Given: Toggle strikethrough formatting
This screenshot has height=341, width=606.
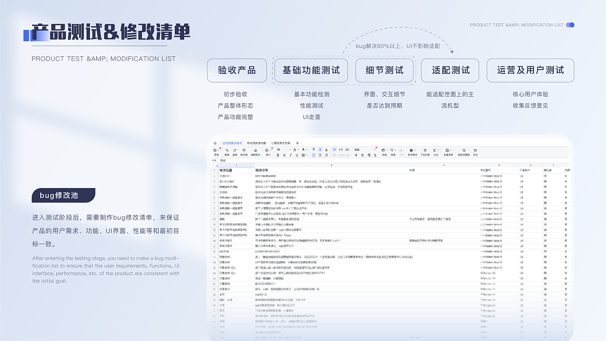Looking at the screenshot, I should click(284, 155).
